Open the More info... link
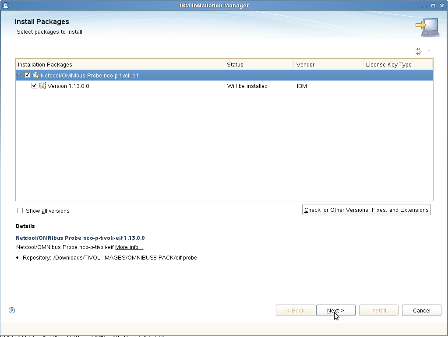This screenshot has width=448, height=337. coord(129,247)
